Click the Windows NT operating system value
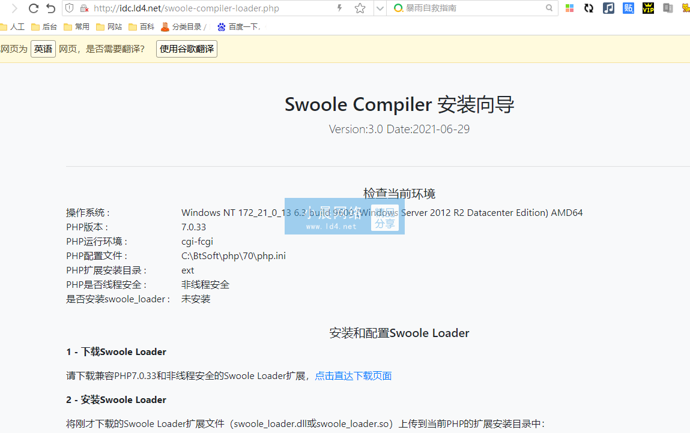Image resolution: width=690 pixels, height=433 pixels. [382, 213]
